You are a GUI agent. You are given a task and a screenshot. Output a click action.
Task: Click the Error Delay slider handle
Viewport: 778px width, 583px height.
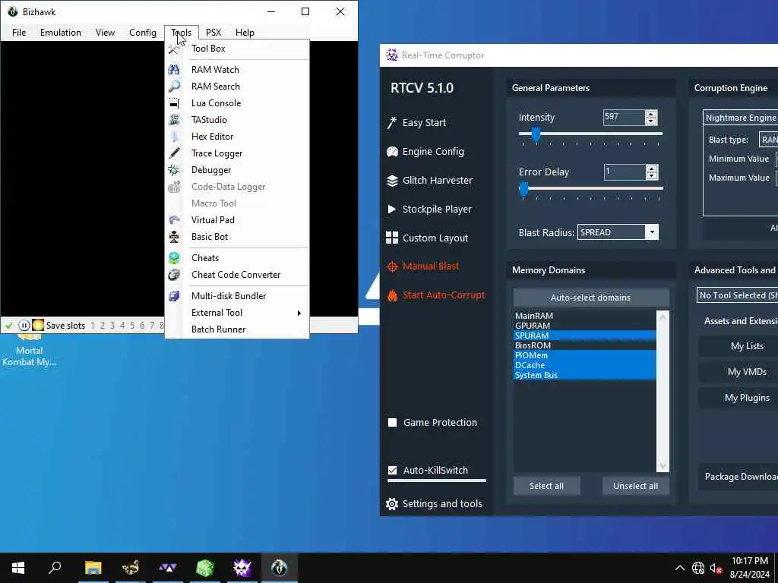tap(523, 189)
